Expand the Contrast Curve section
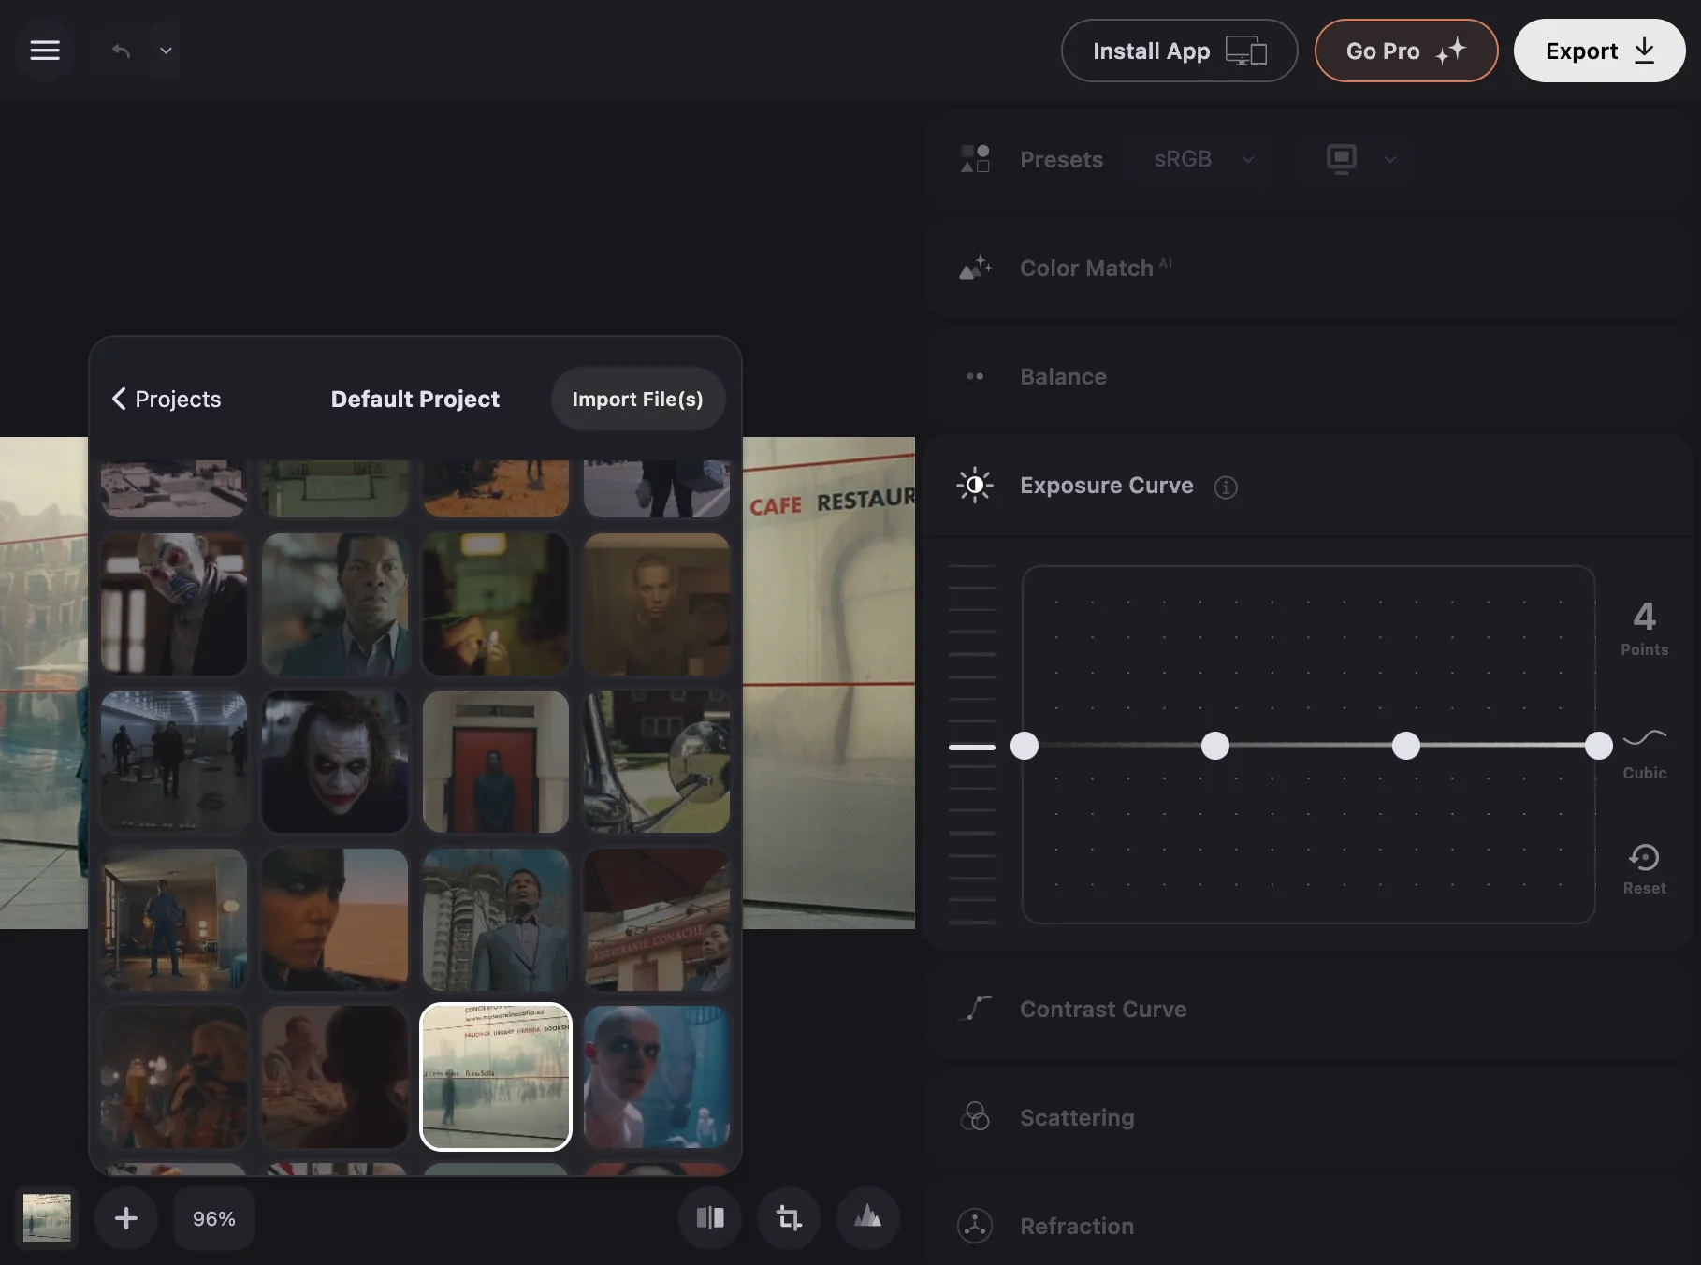Screen dimensions: 1701x1265 pyautogui.click(x=1308, y=1010)
